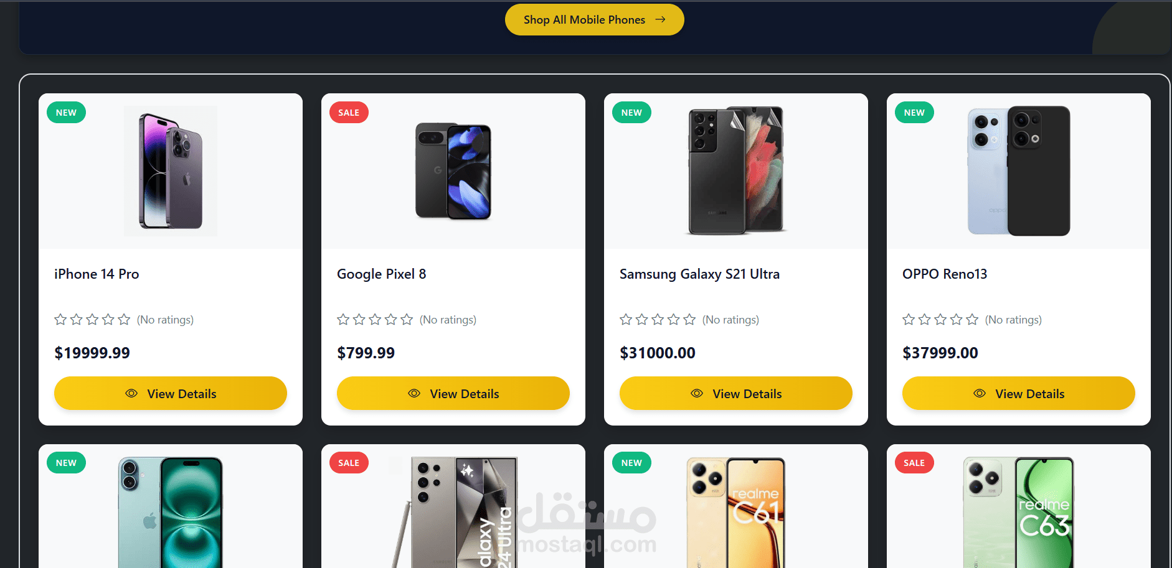Viewport: 1172px width, 568px height.
Task: Click the arrow icon in Shop All button
Action: point(661,20)
